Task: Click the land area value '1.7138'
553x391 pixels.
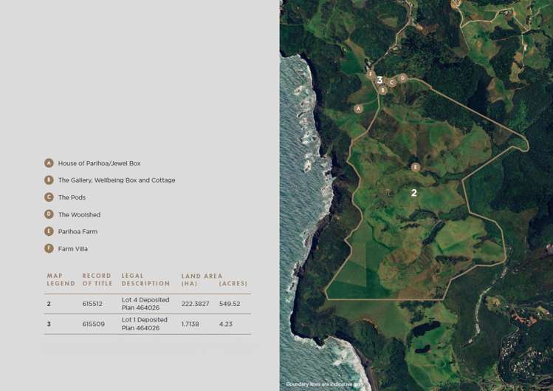Action: 190,324
